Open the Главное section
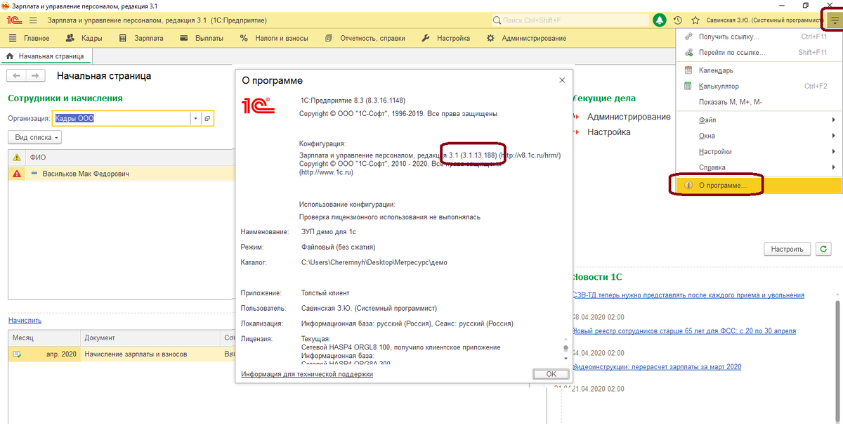 (29, 38)
